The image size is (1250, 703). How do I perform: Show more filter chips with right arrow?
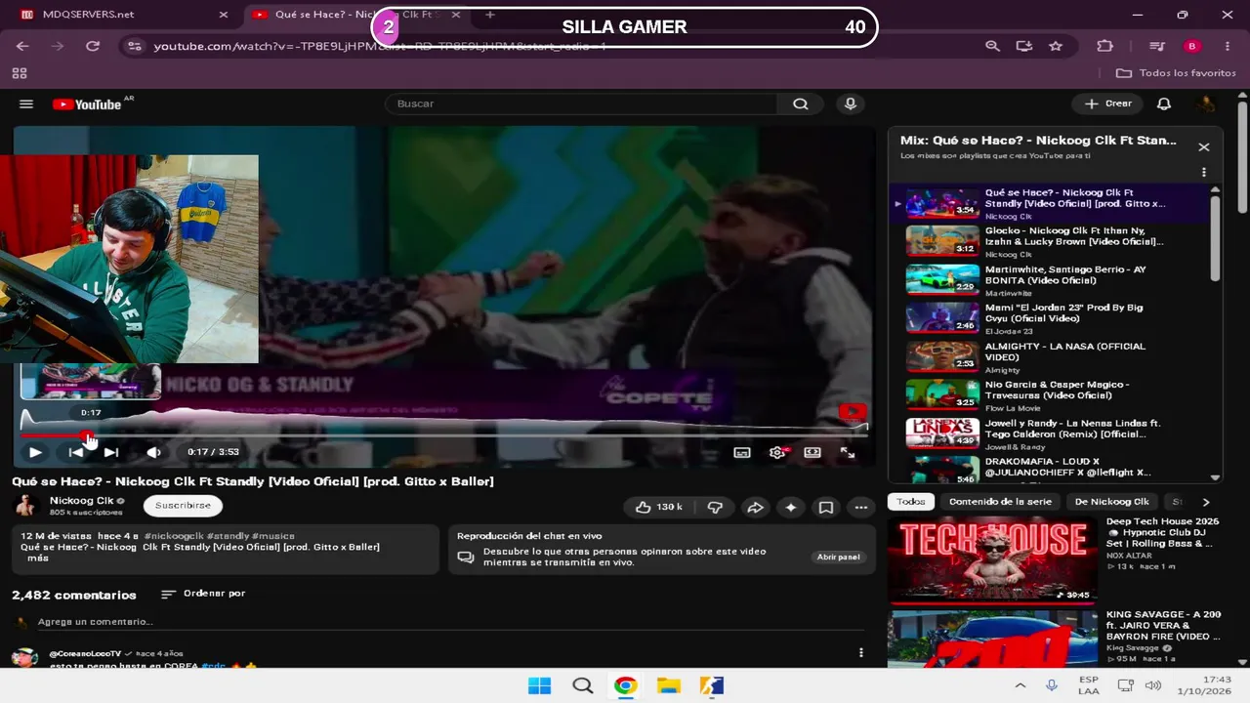pyautogui.click(x=1206, y=502)
